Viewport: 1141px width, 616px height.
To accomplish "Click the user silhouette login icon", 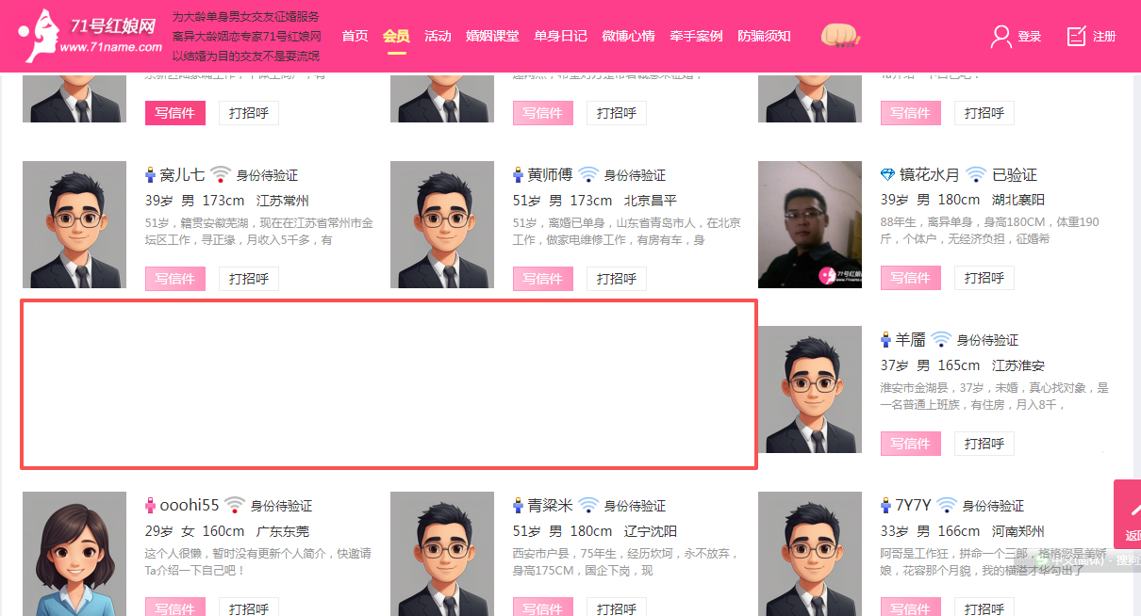I will (x=1000, y=36).
